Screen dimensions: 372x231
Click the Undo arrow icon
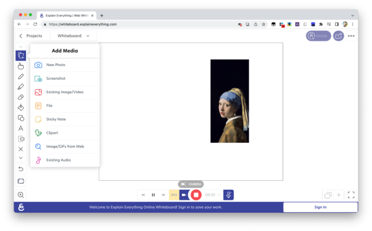pyautogui.click(x=21, y=169)
